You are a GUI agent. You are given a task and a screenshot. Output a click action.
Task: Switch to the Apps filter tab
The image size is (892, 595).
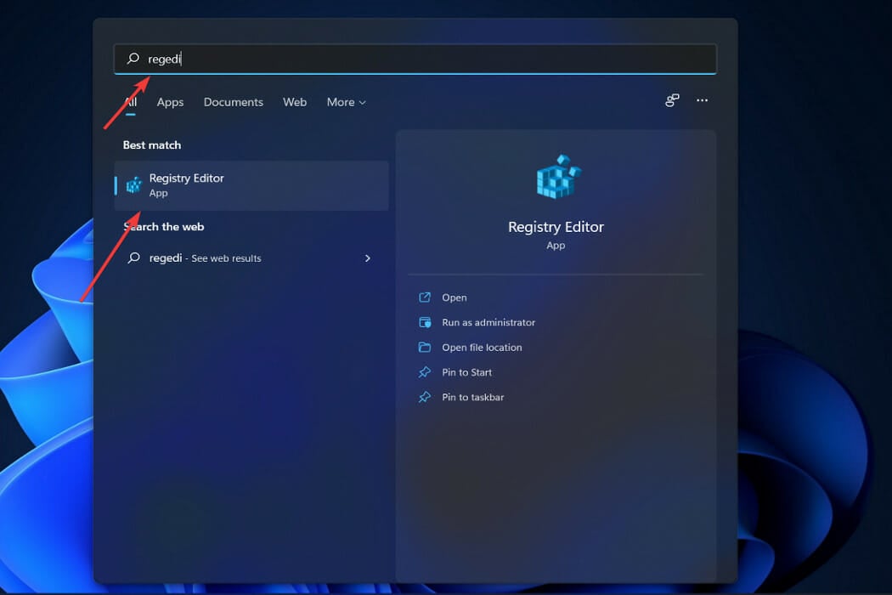click(x=170, y=102)
